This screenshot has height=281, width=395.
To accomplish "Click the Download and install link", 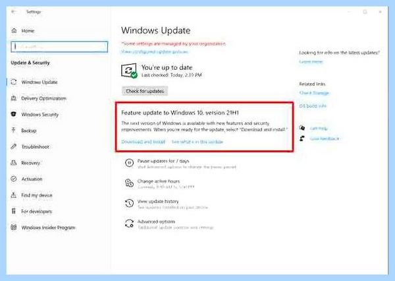I will (x=143, y=142).
